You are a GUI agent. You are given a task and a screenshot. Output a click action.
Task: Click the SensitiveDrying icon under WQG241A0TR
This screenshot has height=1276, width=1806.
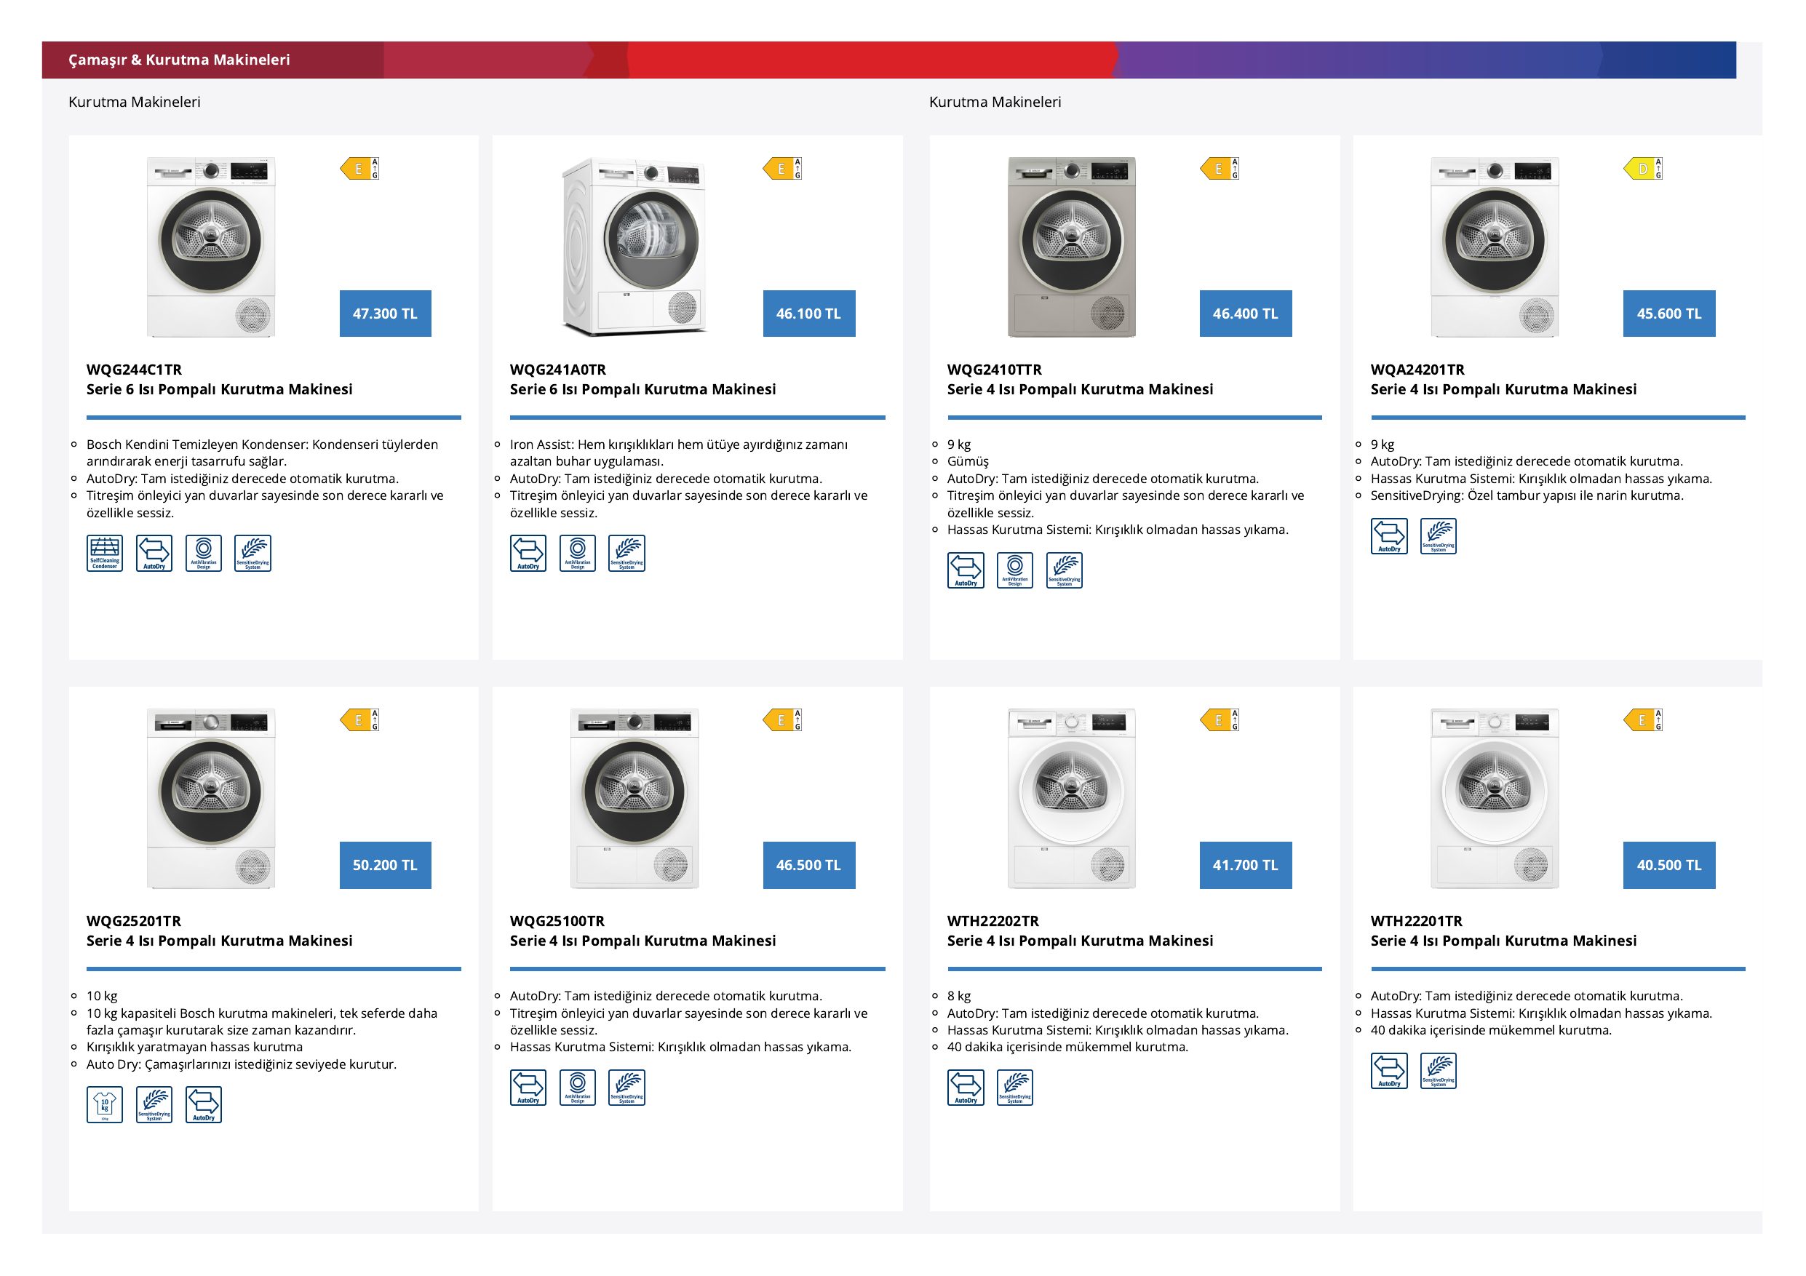pyautogui.click(x=627, y=553)
